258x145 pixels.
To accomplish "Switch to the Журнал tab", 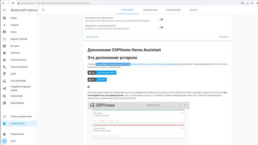I will (x=193, y=10).
